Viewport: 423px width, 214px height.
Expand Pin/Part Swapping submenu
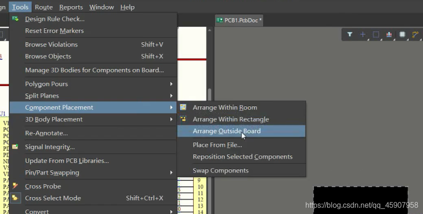click(93, 172)
